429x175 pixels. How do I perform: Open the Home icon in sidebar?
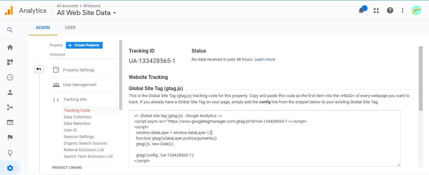click(x=10, y=47)
